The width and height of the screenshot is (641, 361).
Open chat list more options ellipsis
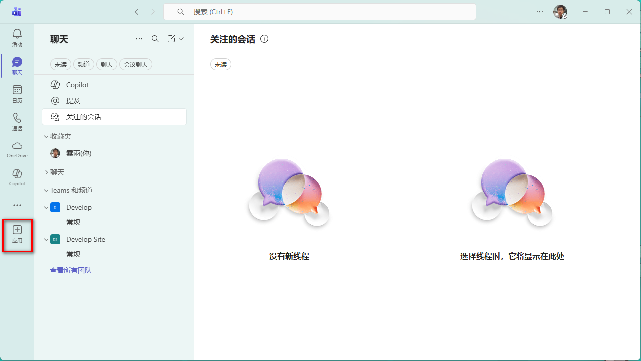pos(139,39)
